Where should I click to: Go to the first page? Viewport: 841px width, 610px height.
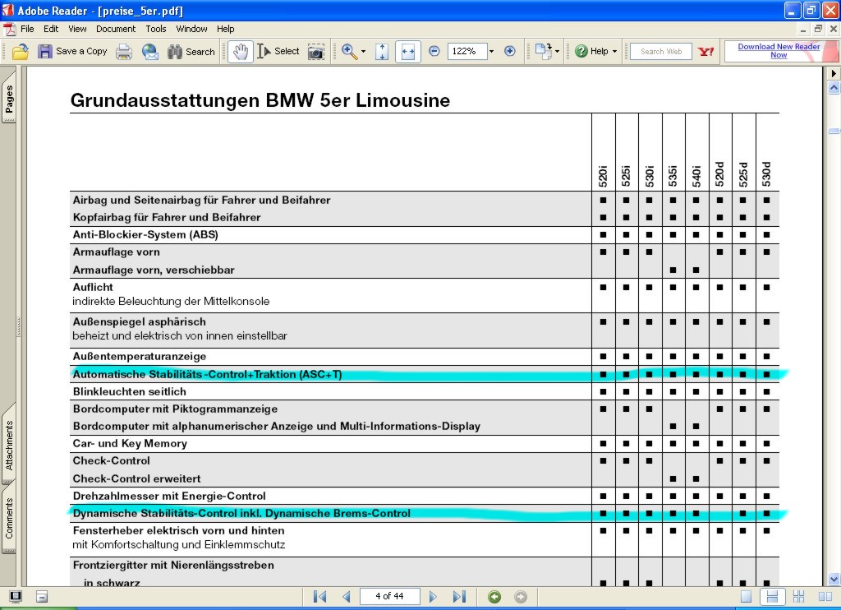click(x=319, y=597)
